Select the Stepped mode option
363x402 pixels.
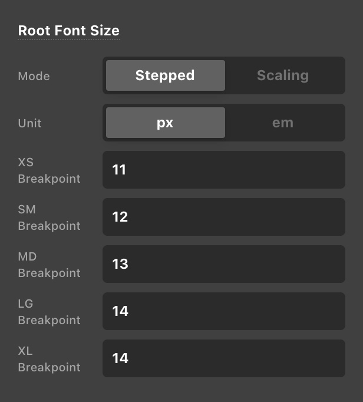(166, 75)
